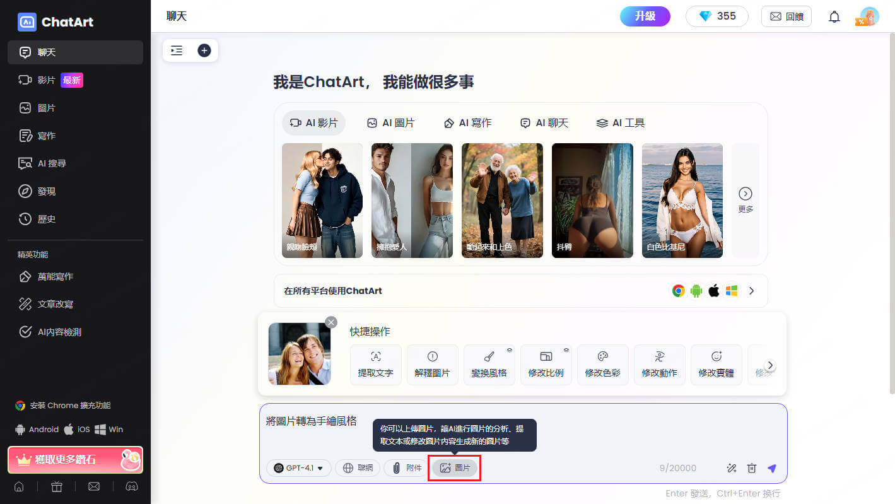Click the 附件 attachment button
Viewport: 895px width, 504px height.
click(x=407, y=468)
